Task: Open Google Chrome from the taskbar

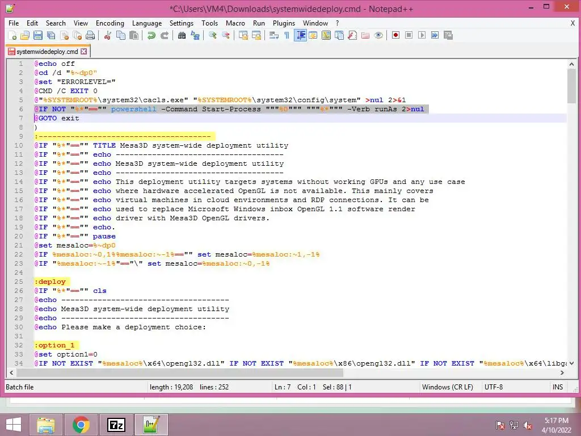Action: (x=81, y=425)
